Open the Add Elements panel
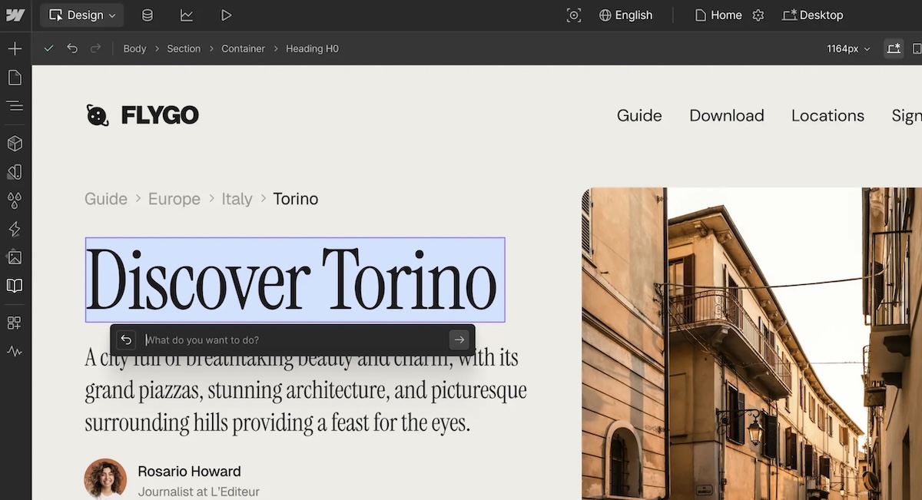 point(15,49)
